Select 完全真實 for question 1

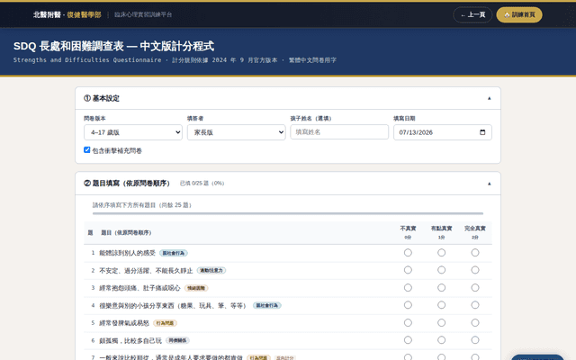point(475,253)
